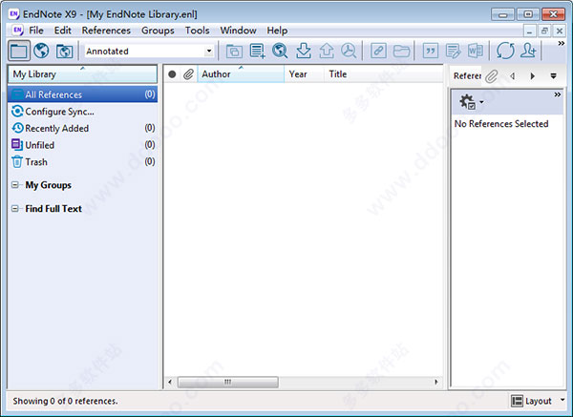This screenshot has height=417, width=573.
Task: Switch to Online Search Mode globe icon
Action: 41,51
